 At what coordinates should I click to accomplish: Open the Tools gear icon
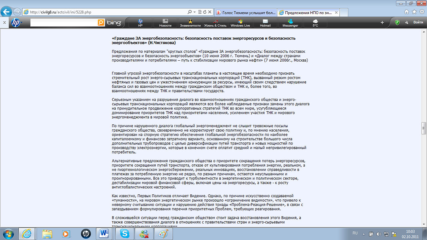coord(422,12)
